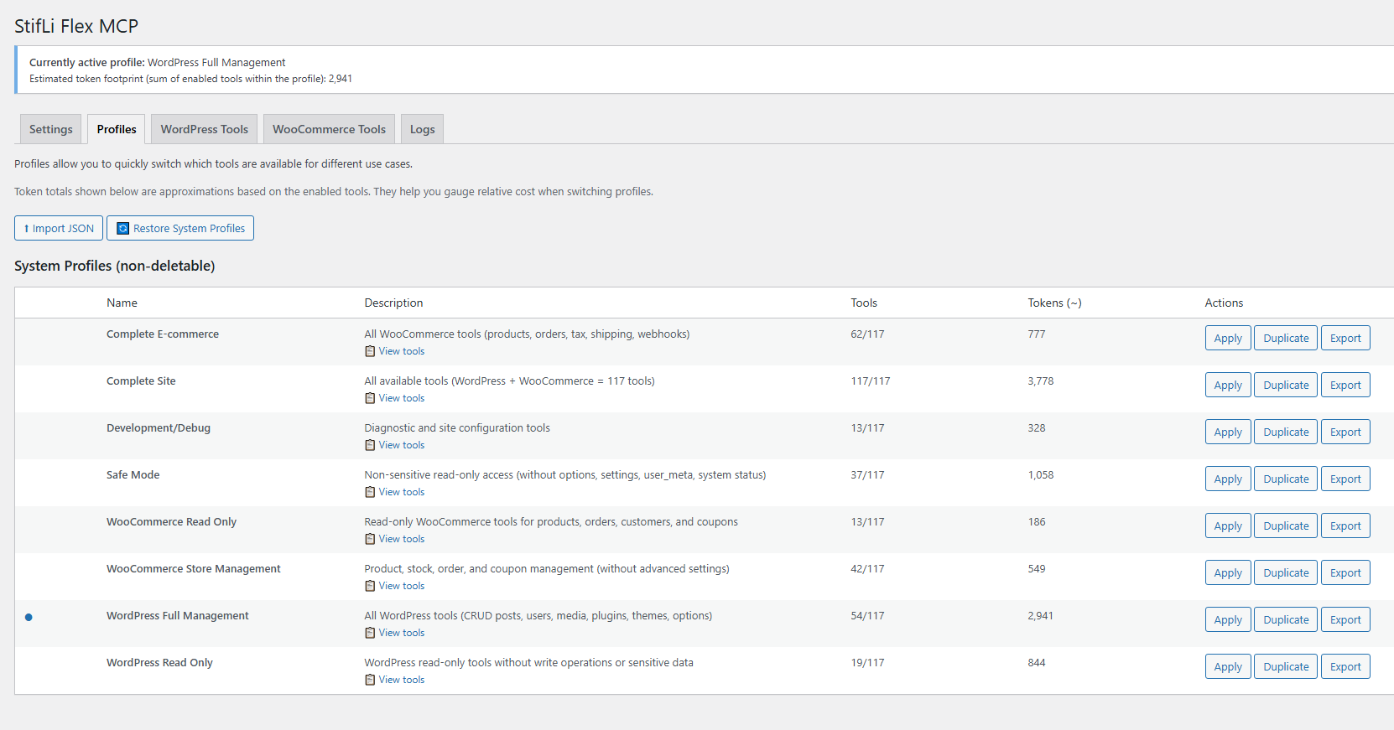This screenshot has width=1394, height=730.
Task: Export the Development/Debug profile
Action: point(1345,432)
